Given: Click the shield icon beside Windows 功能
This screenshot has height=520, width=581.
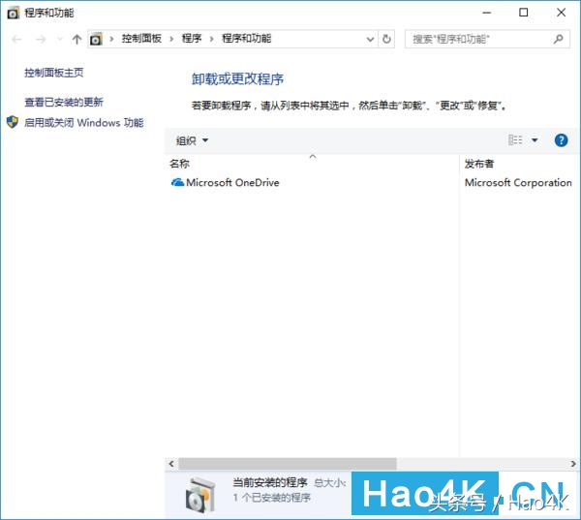Looking at the screenshot, I should 13,122.
